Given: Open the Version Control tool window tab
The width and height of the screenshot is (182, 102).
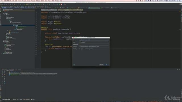Looking at the screenshot, I should tap(7, 99).
